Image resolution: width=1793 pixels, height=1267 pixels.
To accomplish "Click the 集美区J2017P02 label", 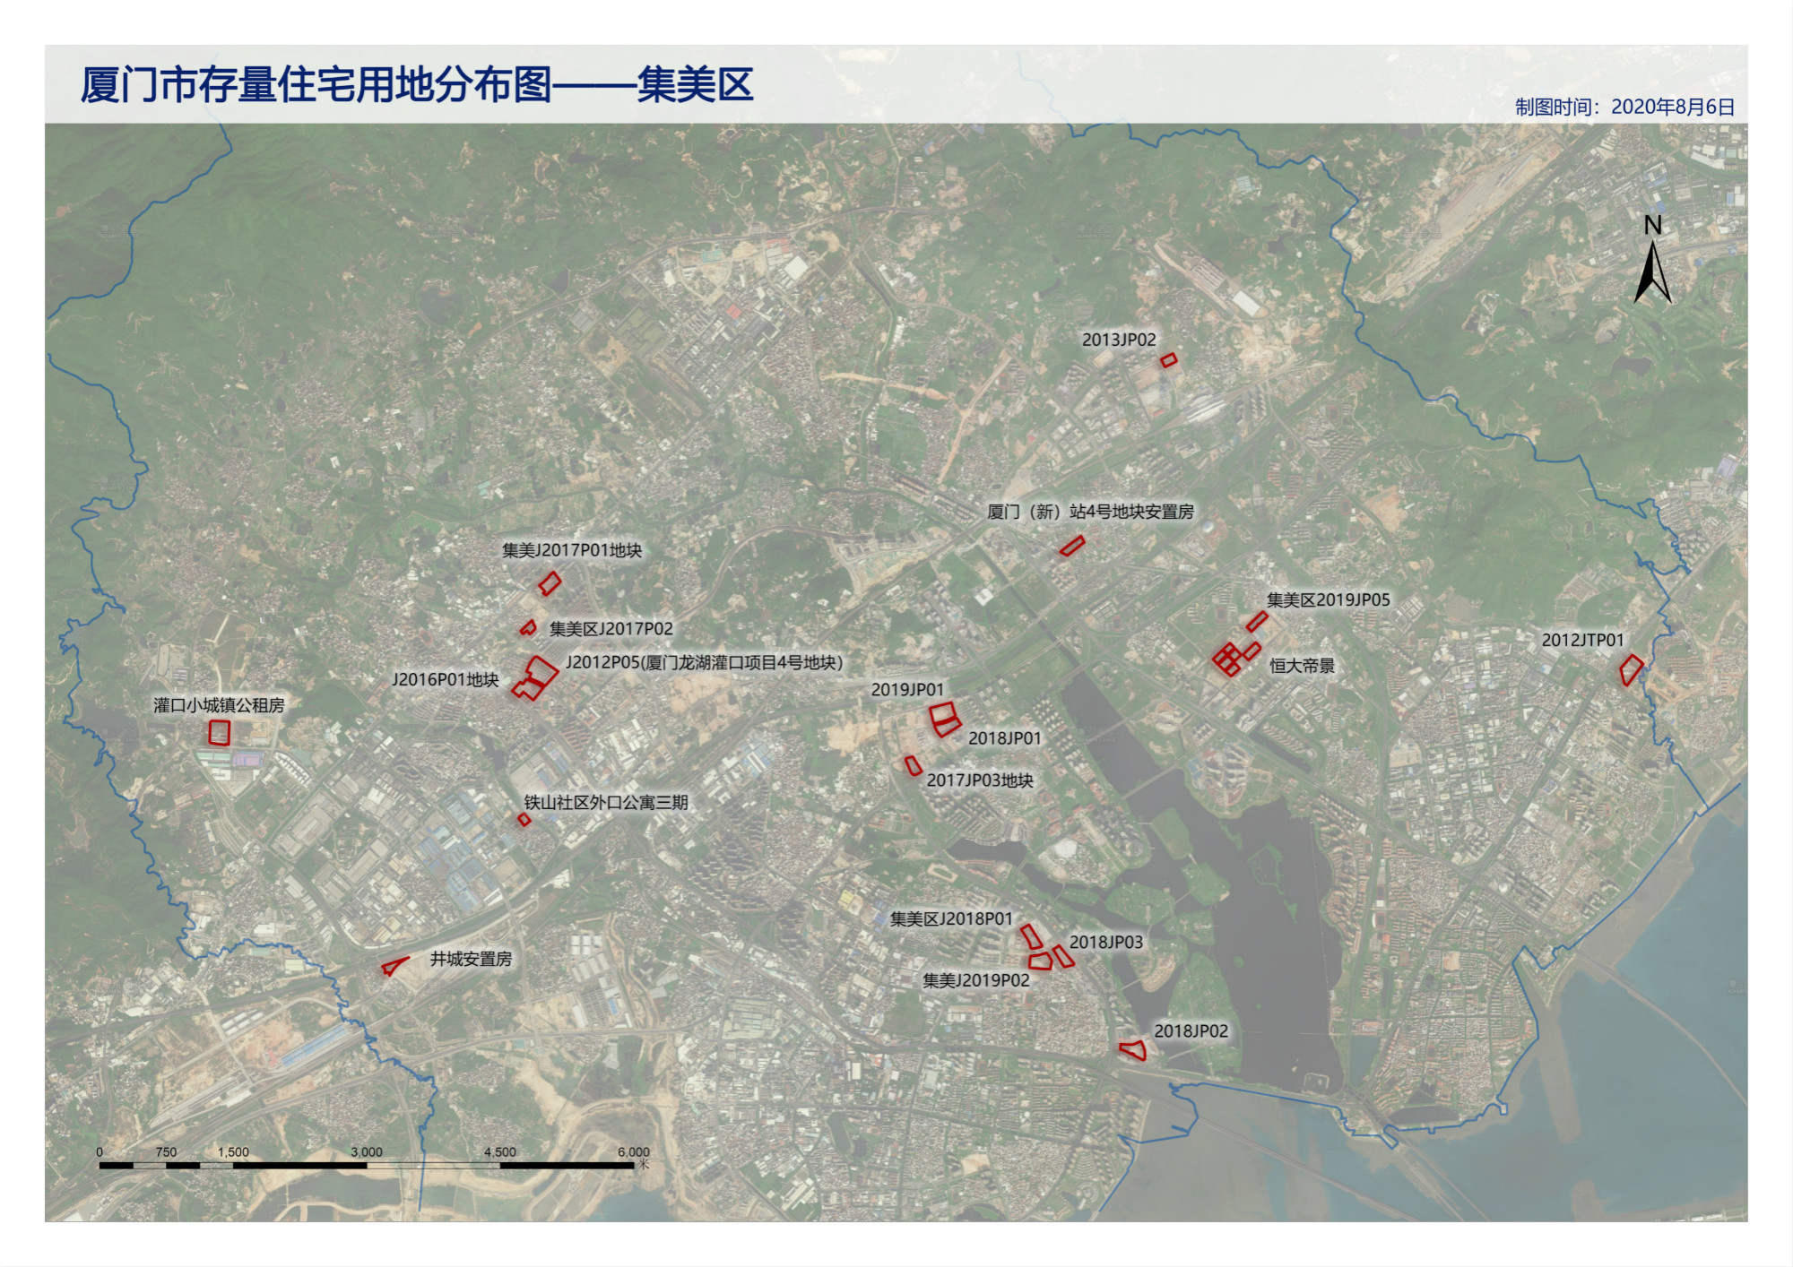I will (611, 629).
